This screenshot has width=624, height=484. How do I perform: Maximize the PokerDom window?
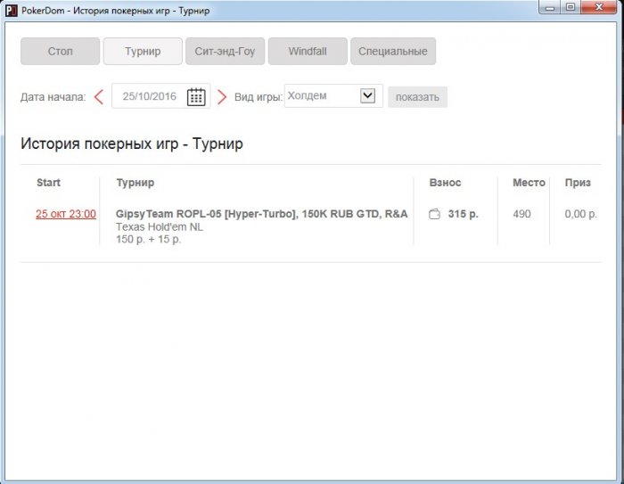click(571, 7)
